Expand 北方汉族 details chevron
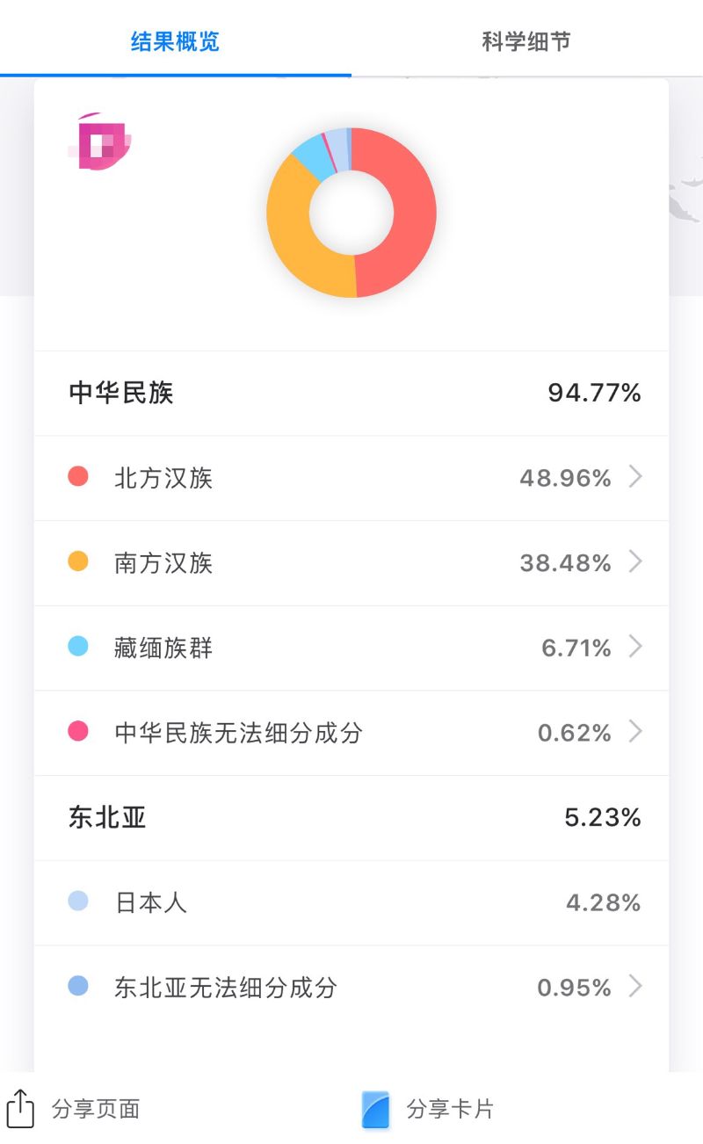 coord(635,477)
